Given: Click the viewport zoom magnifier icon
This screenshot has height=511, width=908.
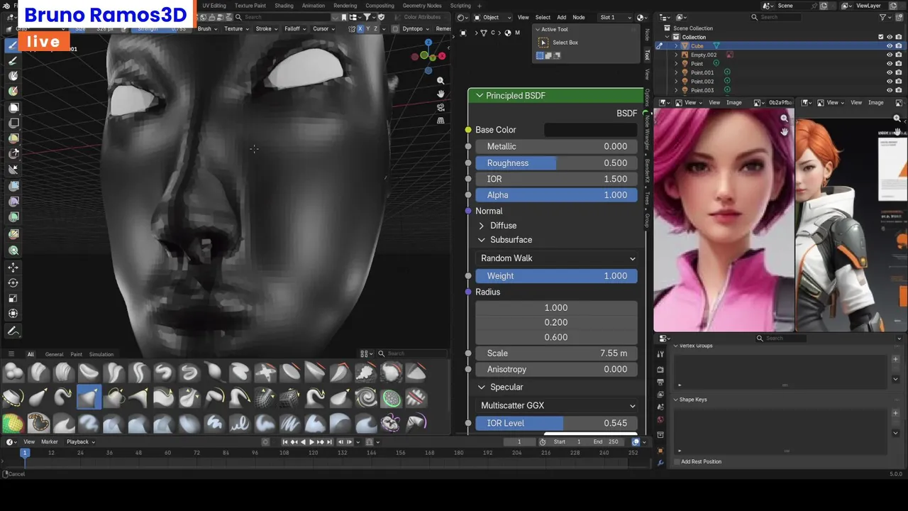Looking at the screenshot, I should click(441, 81).
